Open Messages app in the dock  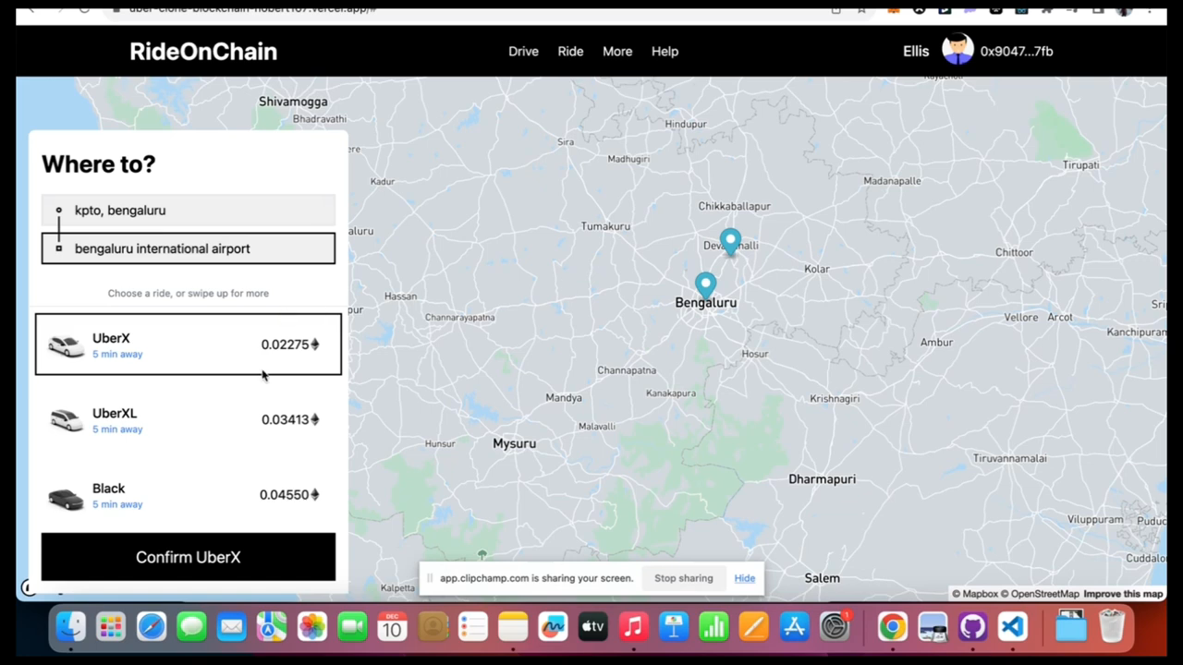click(191, 627)
